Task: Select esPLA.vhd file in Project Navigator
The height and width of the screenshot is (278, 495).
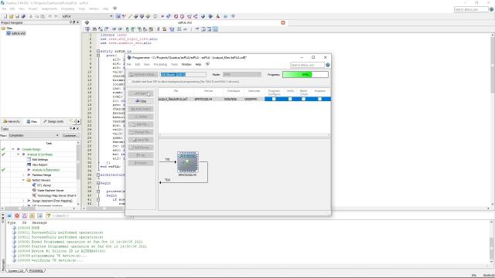Action: tap(15, 33)
